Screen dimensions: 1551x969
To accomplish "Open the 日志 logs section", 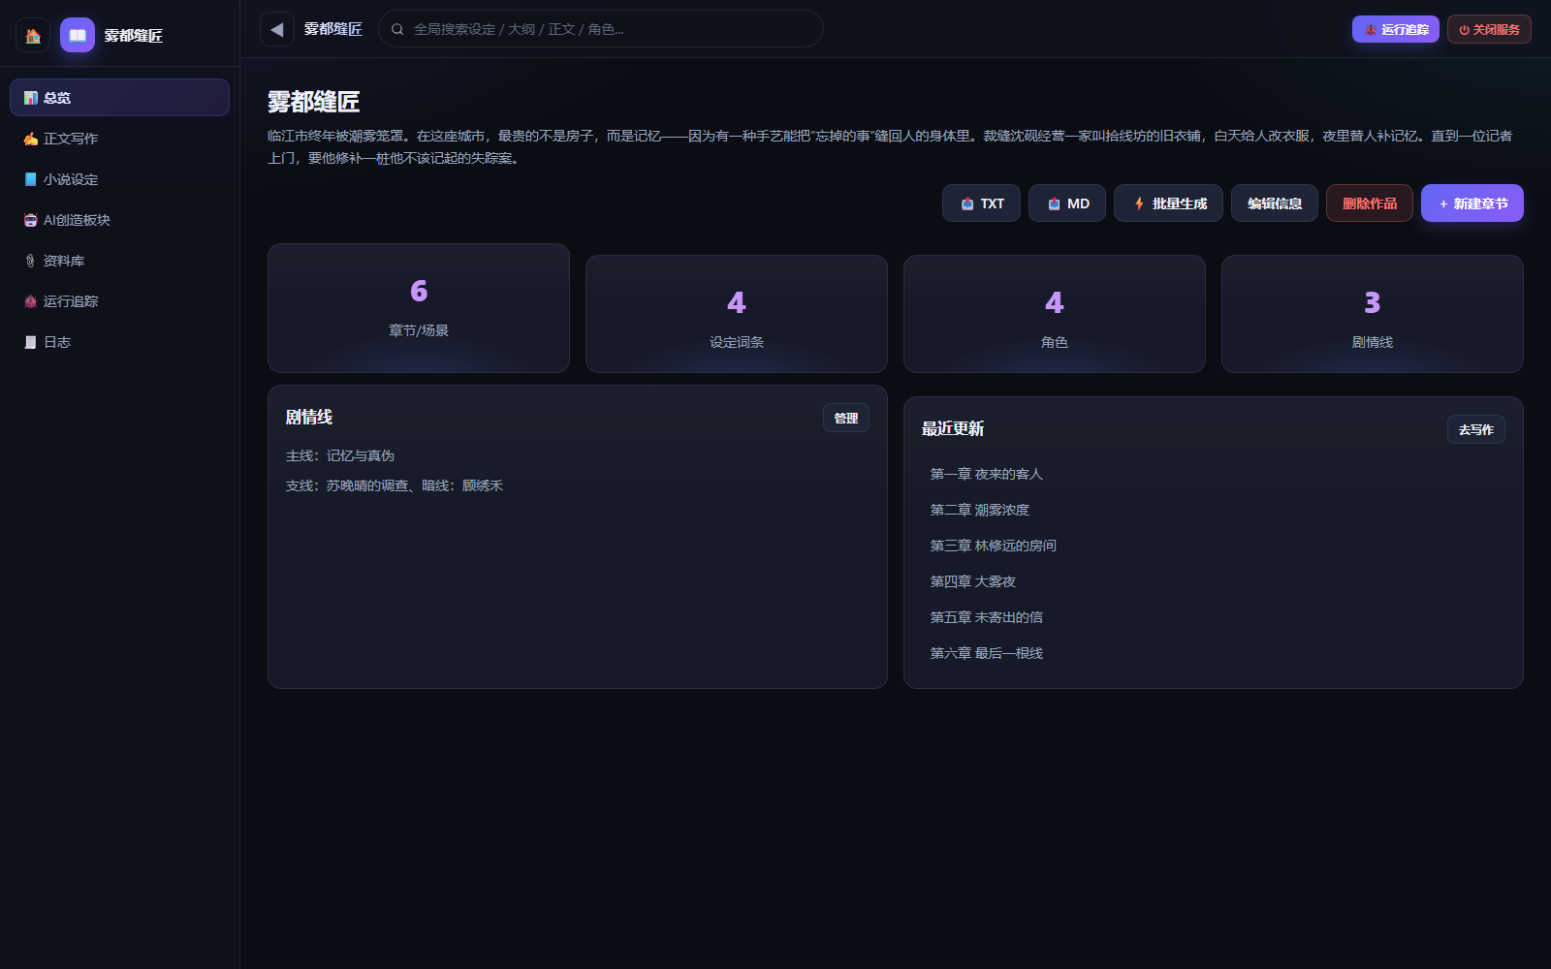I will [x=119, y=342].
